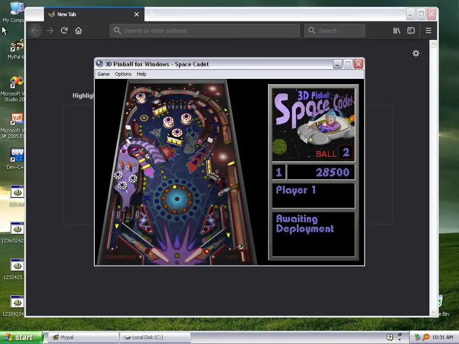459x344 pixels.
Task: Click the blue circular center target on table
Action: click(x=177, y=199)
